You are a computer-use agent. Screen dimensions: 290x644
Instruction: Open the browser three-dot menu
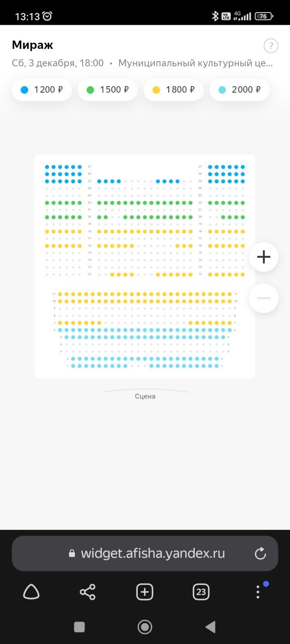(258, 592)
